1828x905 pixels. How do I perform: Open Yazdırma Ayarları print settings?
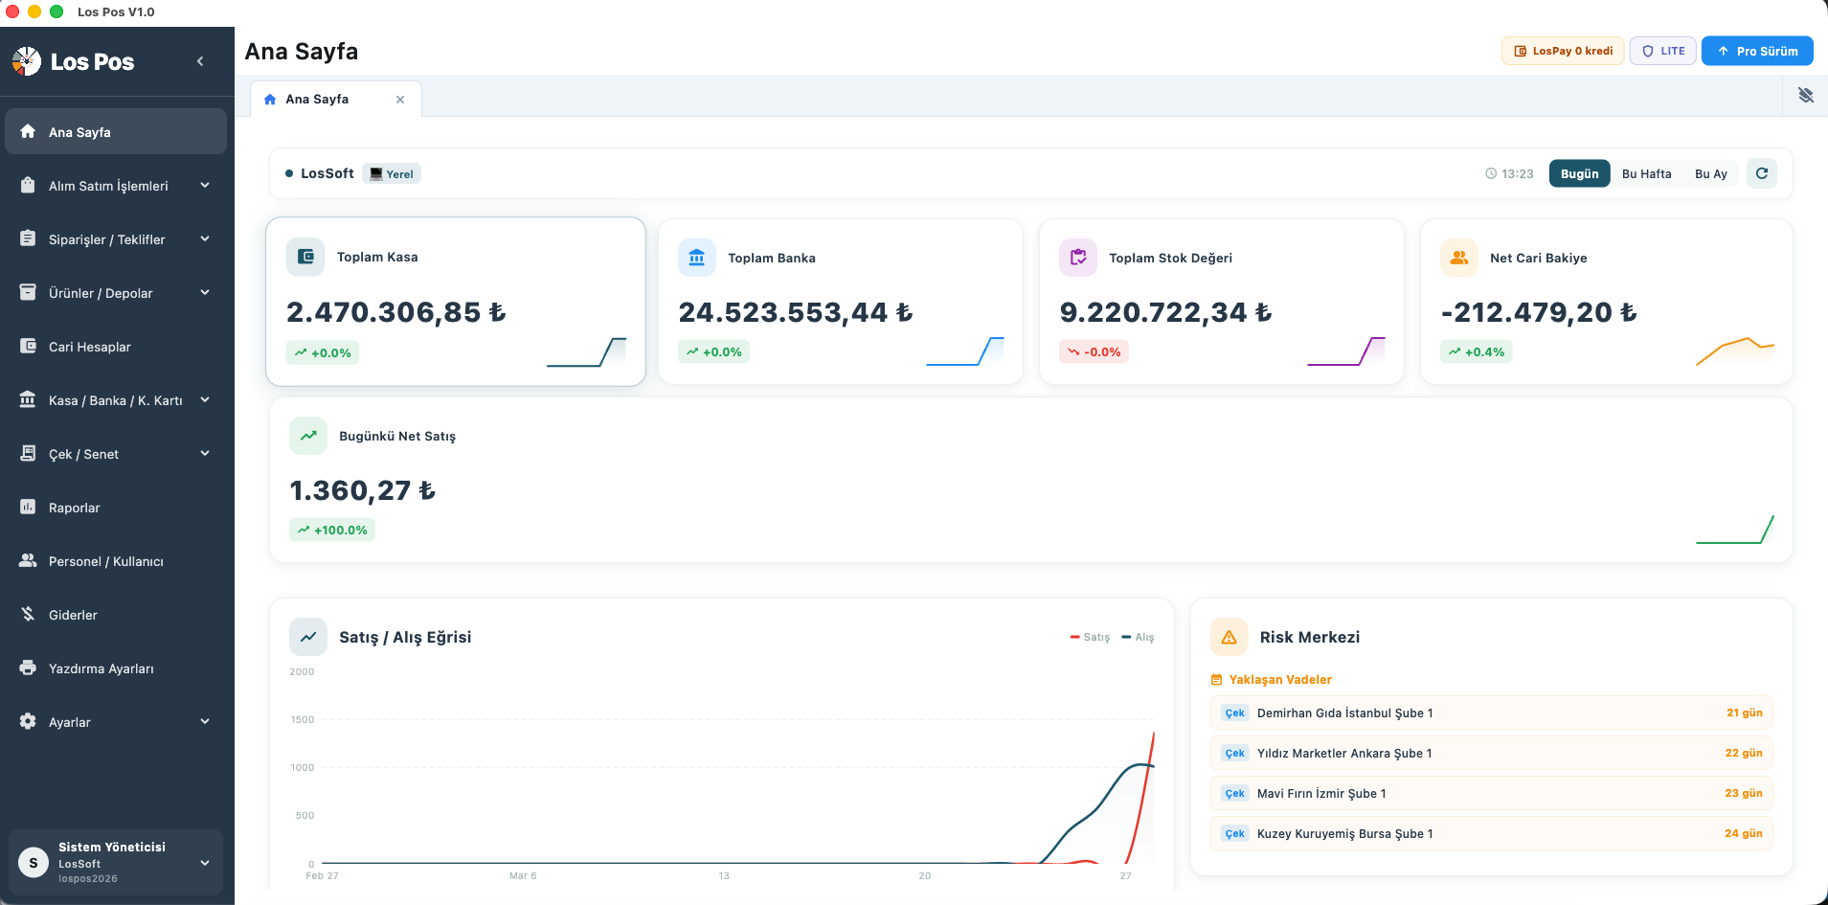click(x=101, y=668)
